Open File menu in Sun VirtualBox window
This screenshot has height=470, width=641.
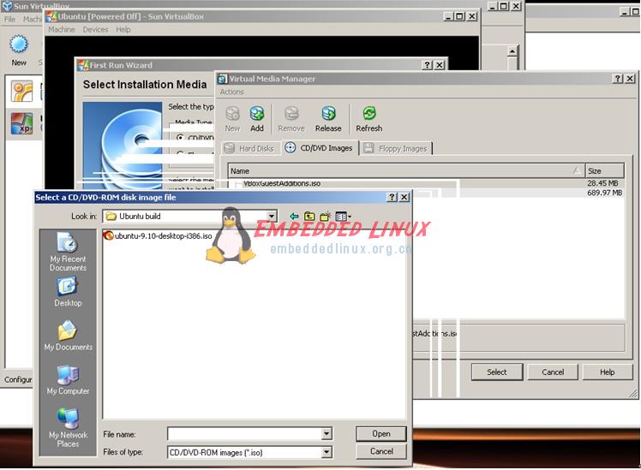(x=9, y=19)
